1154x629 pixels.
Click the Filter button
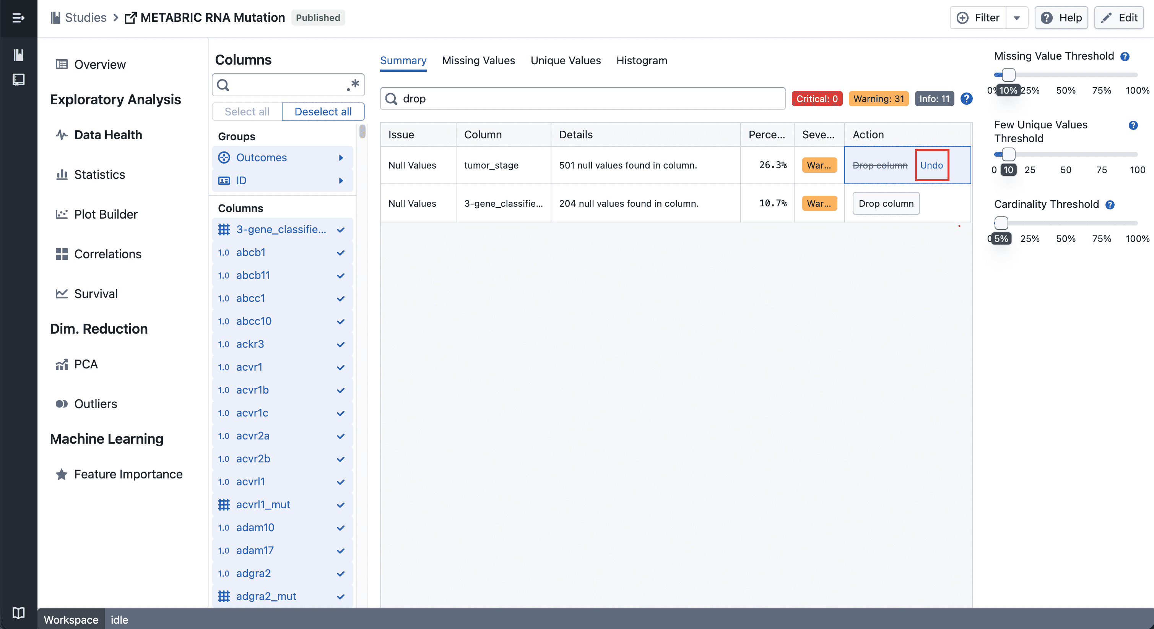click(x=978, y=18)
